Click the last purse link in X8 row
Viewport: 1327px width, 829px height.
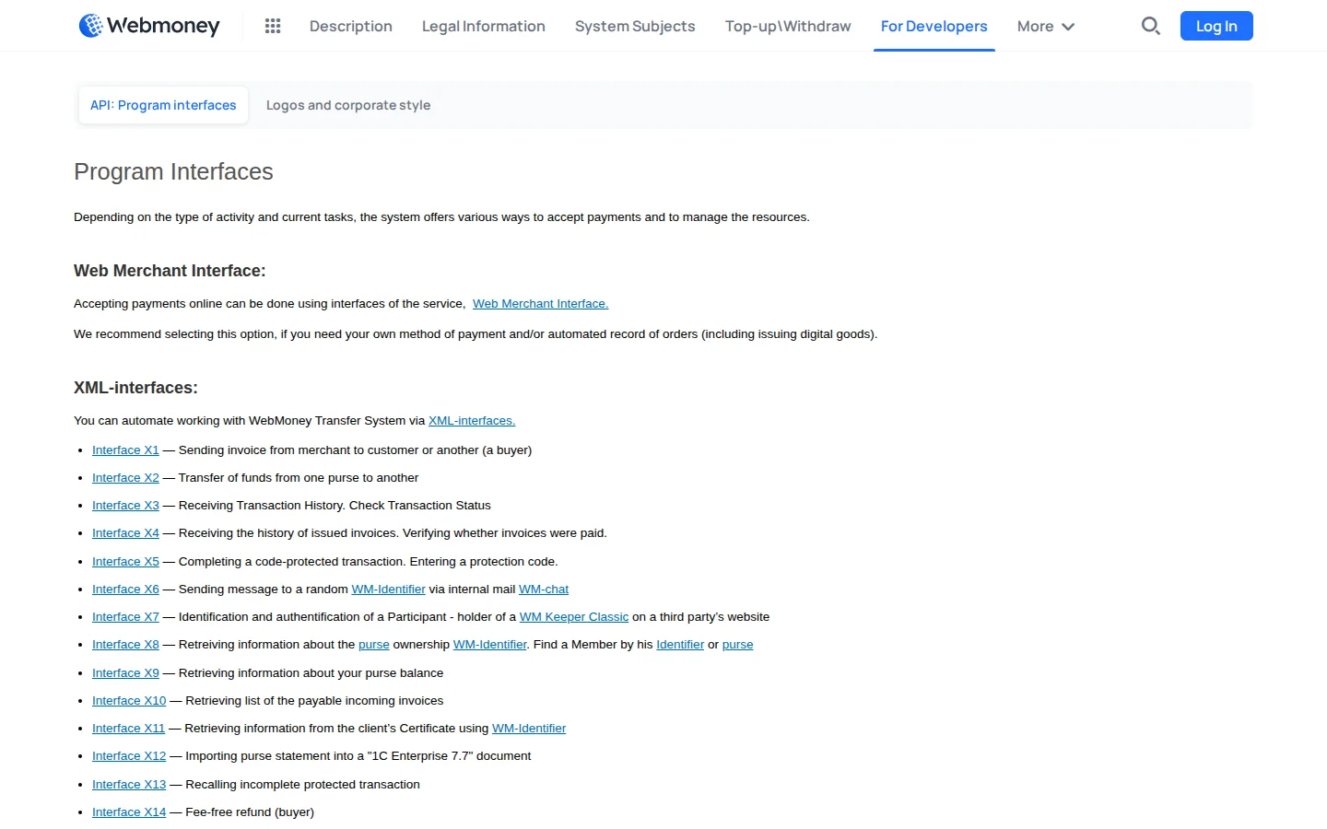738,645
